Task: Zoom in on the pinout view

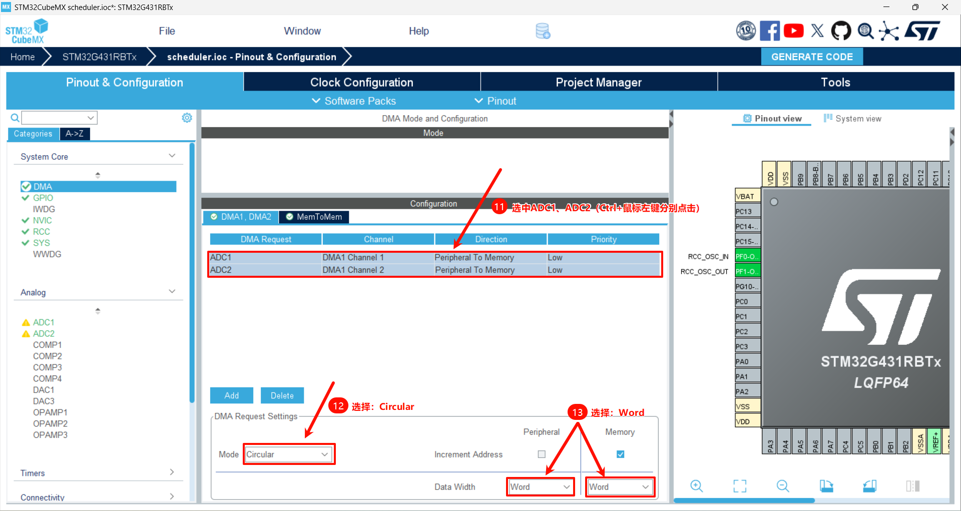Action: click(696, 486)
